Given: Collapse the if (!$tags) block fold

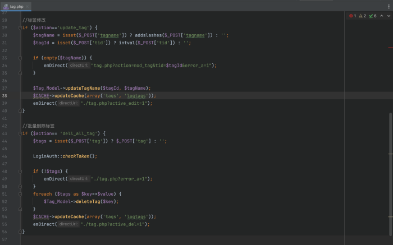Looking at the screenshot, I should [20, 172].
